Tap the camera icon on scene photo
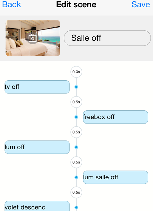The image size is (153, 211). click(x=33, y=38)
